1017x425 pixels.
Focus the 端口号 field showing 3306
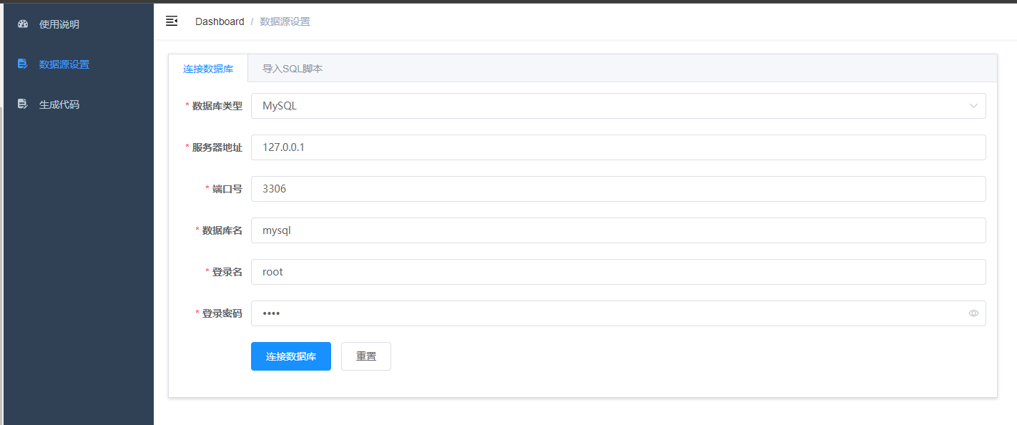pos(619,189)
